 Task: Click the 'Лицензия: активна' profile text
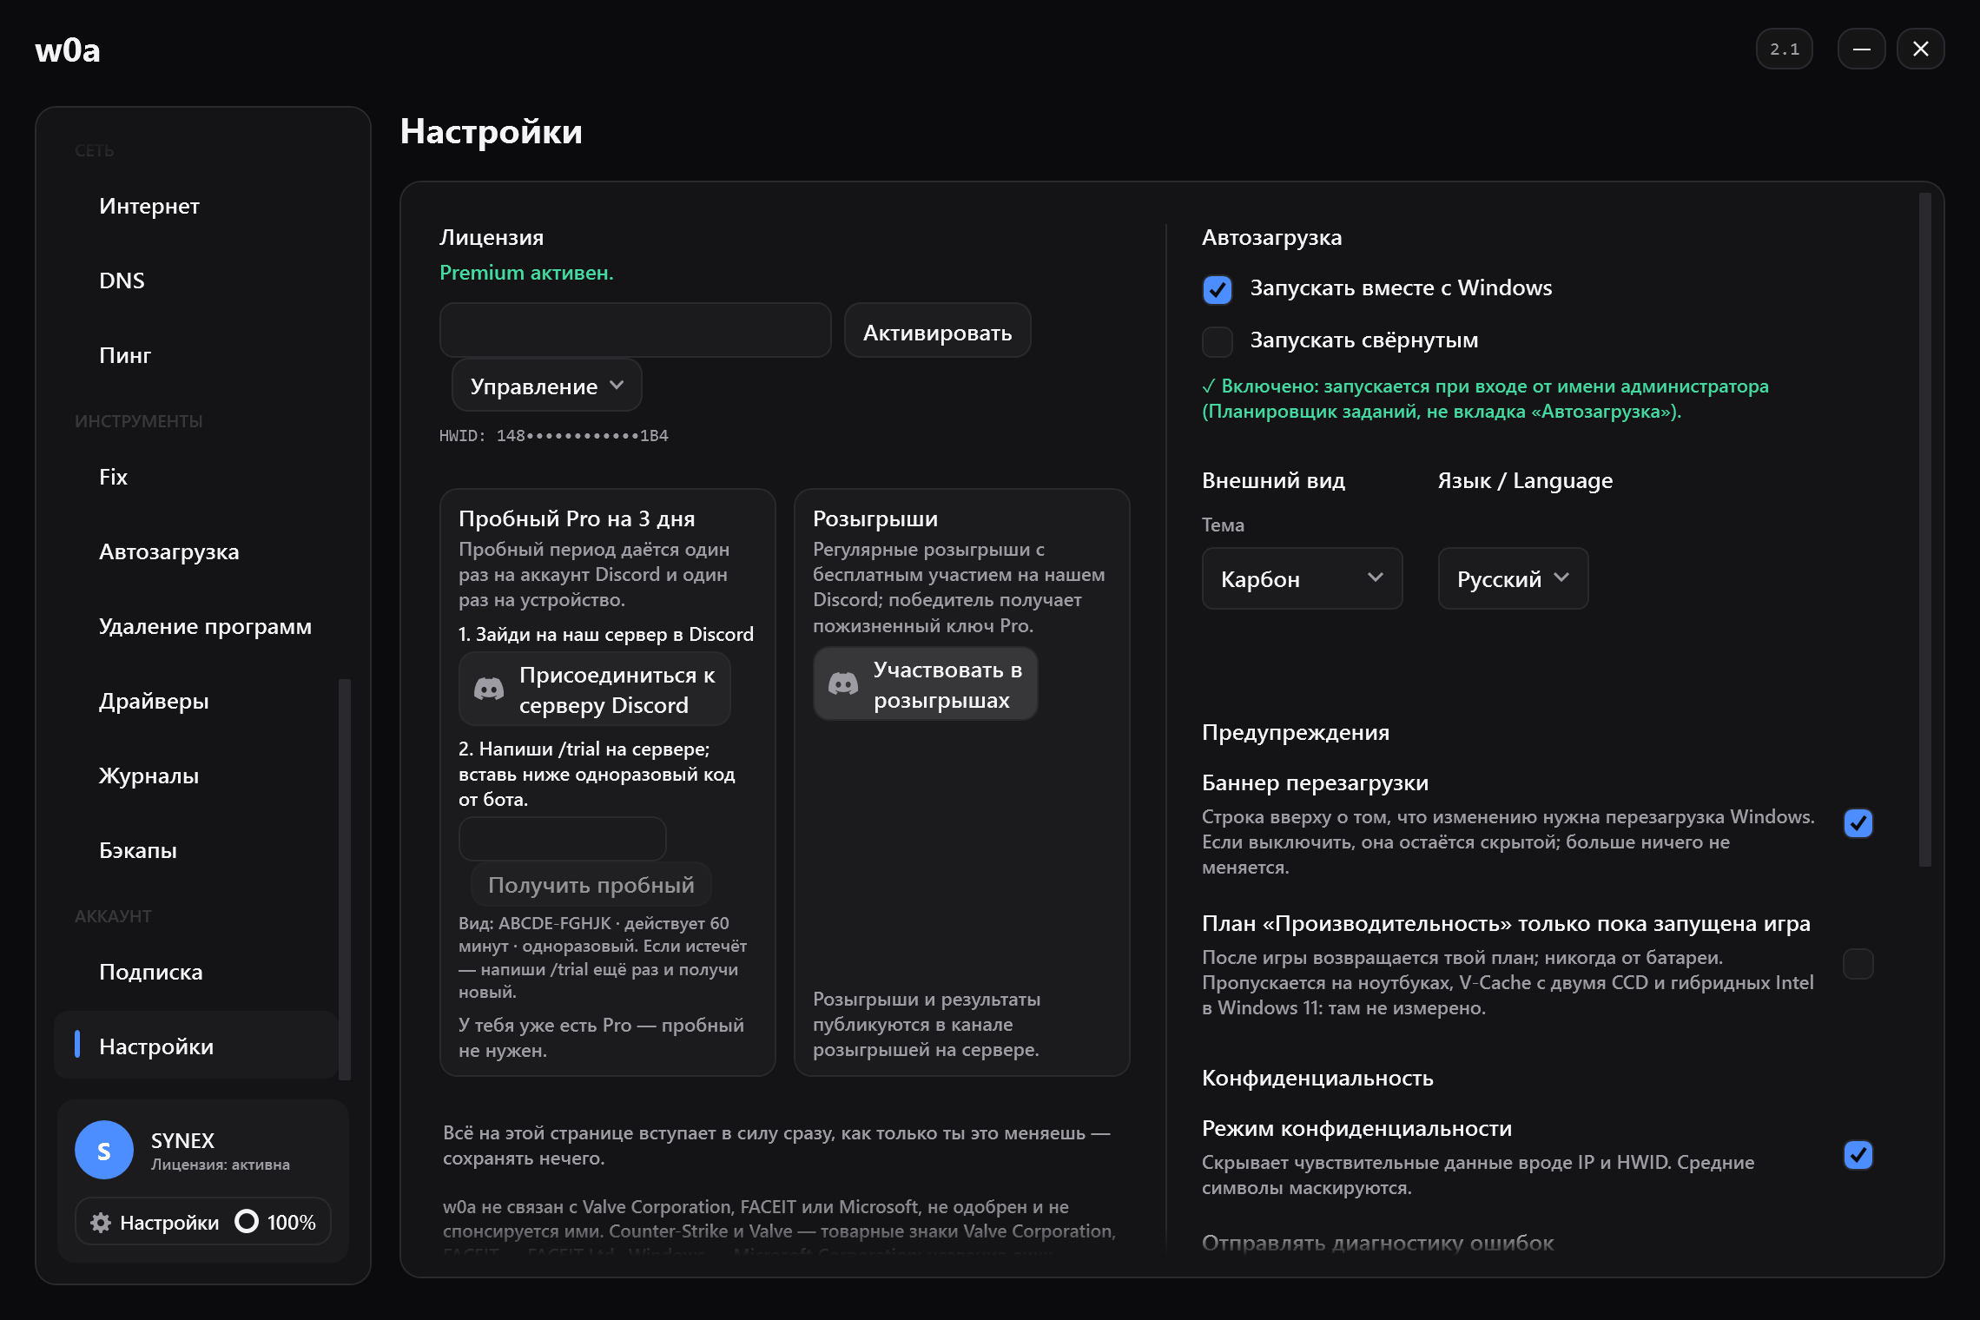(x=221, y=1165)
